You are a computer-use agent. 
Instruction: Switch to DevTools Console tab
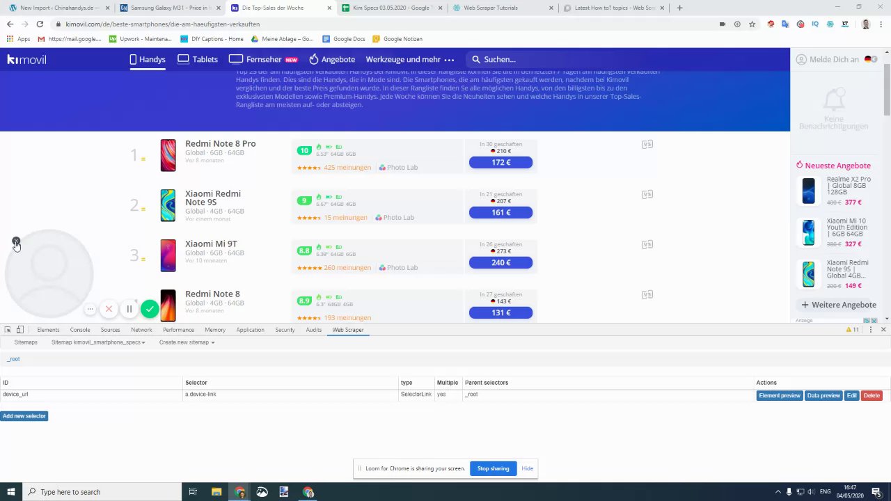(x=80, y=330)
